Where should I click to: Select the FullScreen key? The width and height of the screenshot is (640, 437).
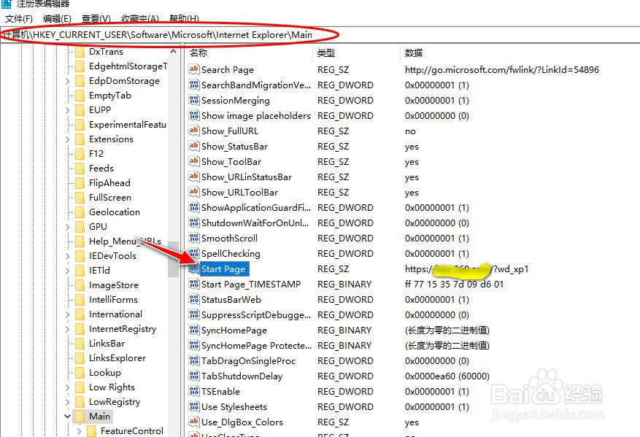tap(110, 198)
